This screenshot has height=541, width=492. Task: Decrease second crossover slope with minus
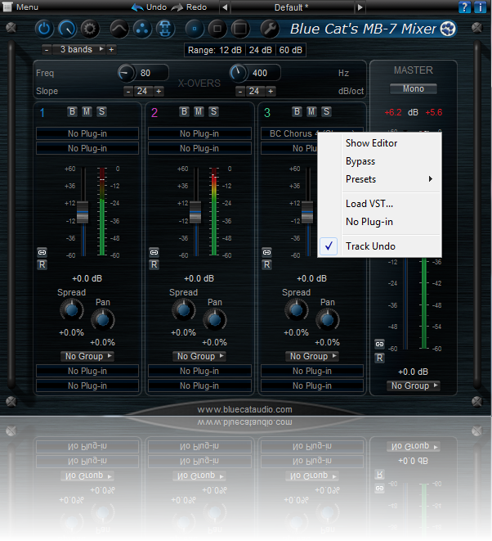240,92
